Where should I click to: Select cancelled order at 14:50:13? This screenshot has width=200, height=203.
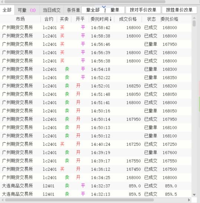(x=96, y=128)
